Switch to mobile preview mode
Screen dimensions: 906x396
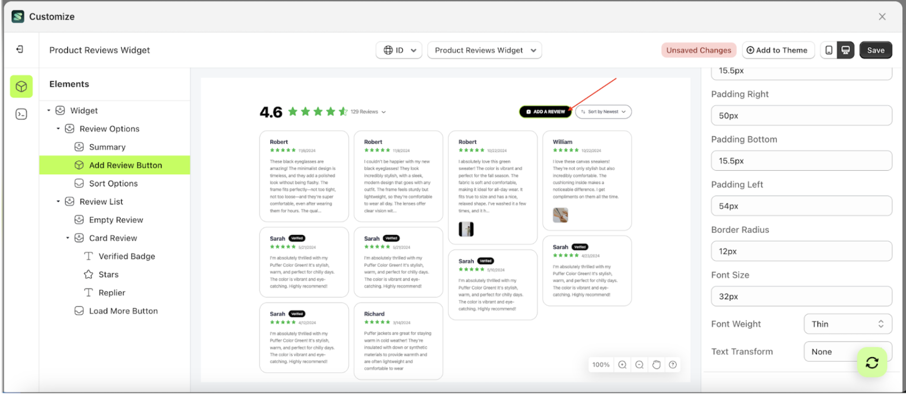[829, 50]
